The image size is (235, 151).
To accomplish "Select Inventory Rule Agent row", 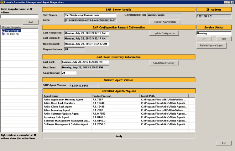I will click(x=119, y=117).
